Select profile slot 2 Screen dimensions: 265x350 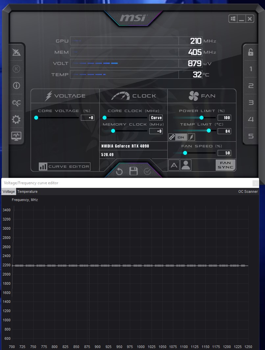pyautogui.click(x=251, y=85)
